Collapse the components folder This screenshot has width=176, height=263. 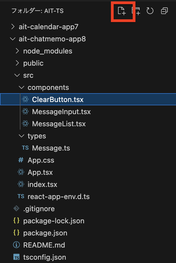(22, 87)
